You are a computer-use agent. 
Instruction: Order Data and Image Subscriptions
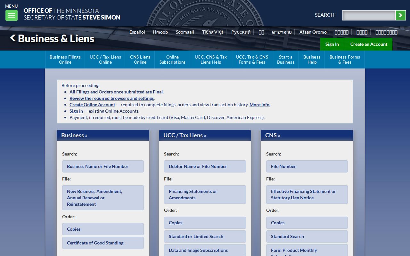[205, 250]
